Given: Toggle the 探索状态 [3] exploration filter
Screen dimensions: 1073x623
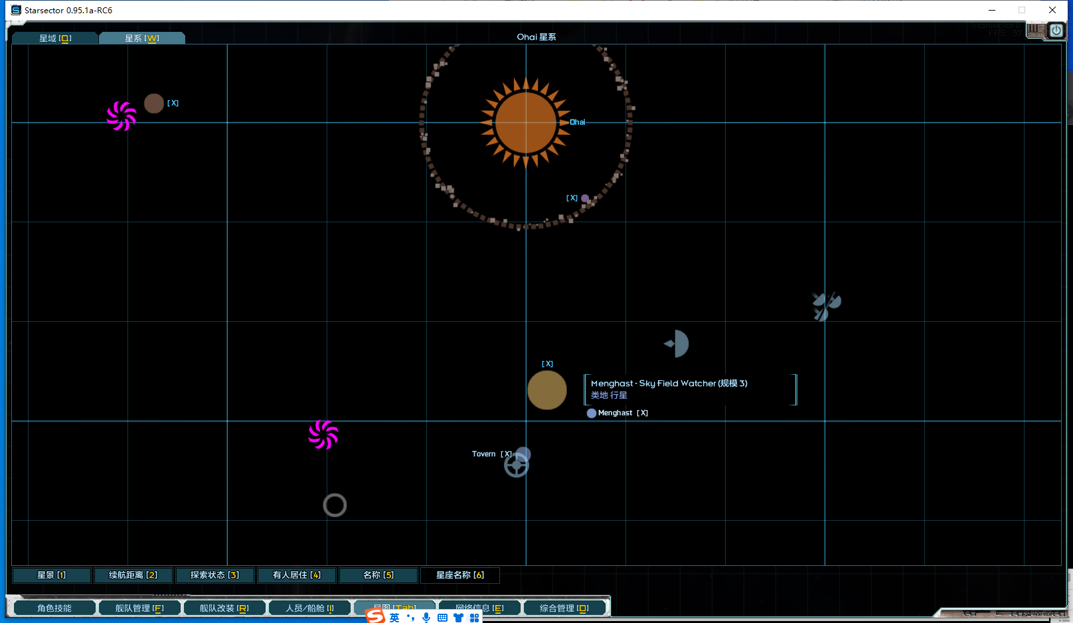Looking at the screenshot, I should [x=214, y=575].
